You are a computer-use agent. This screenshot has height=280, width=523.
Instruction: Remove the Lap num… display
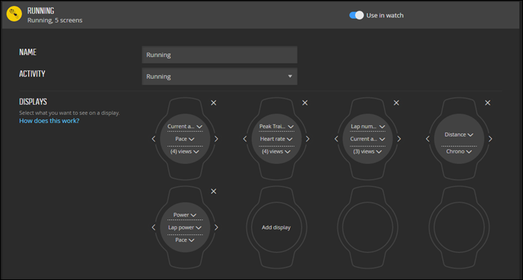point(396,103)
